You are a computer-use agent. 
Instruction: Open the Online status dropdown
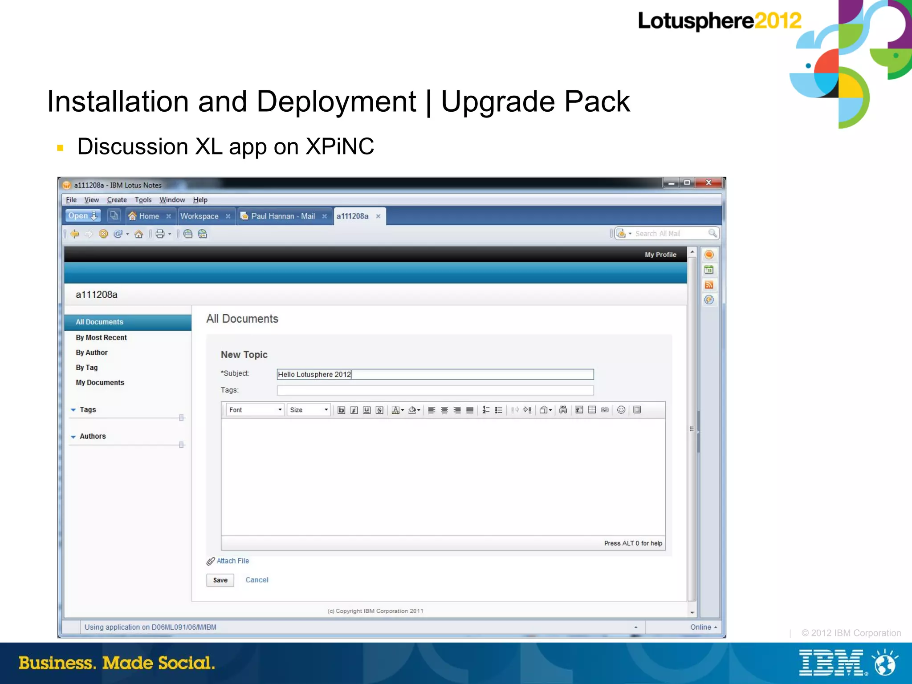[x=704, y=627]
